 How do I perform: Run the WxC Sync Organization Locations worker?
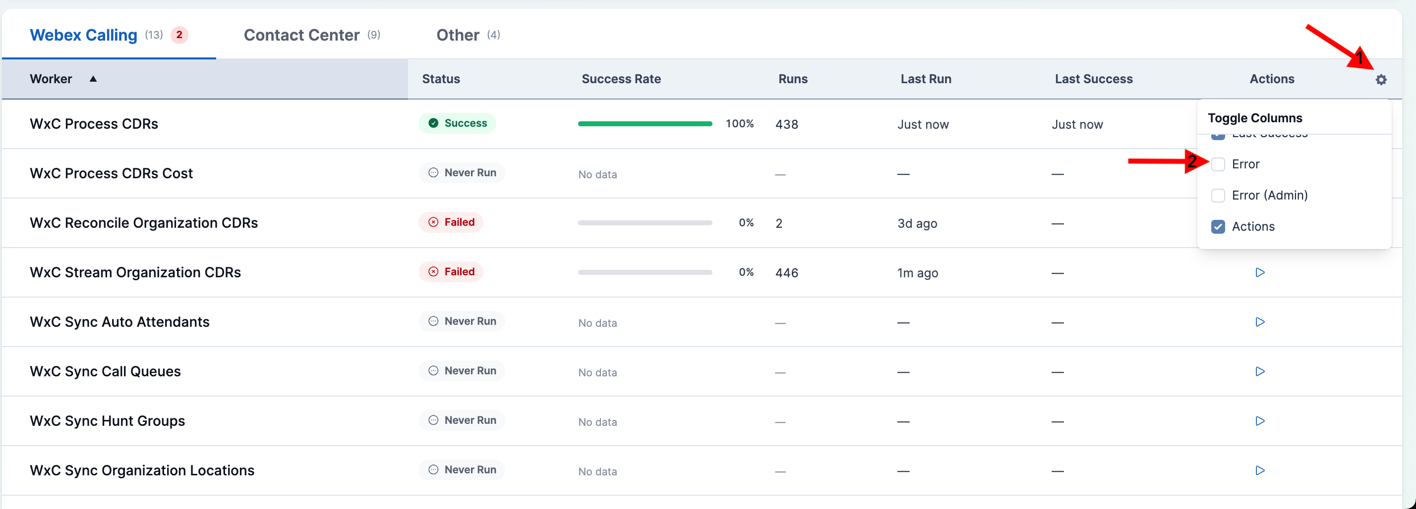pos(1260,470)
